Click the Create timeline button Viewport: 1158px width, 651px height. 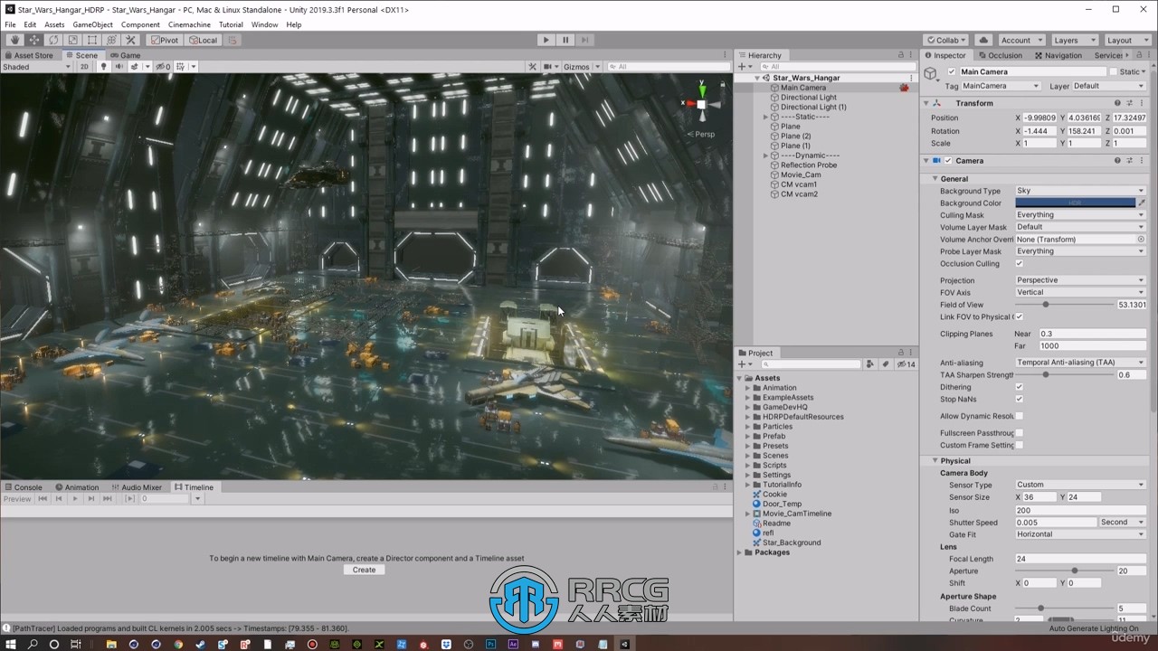pos(365,570)
